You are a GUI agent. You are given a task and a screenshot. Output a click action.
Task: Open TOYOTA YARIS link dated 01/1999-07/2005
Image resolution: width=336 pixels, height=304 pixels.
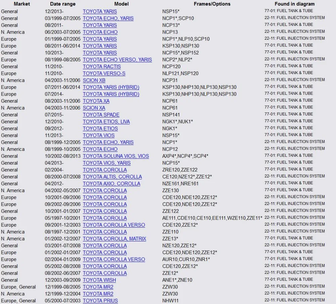coord(100,39)
